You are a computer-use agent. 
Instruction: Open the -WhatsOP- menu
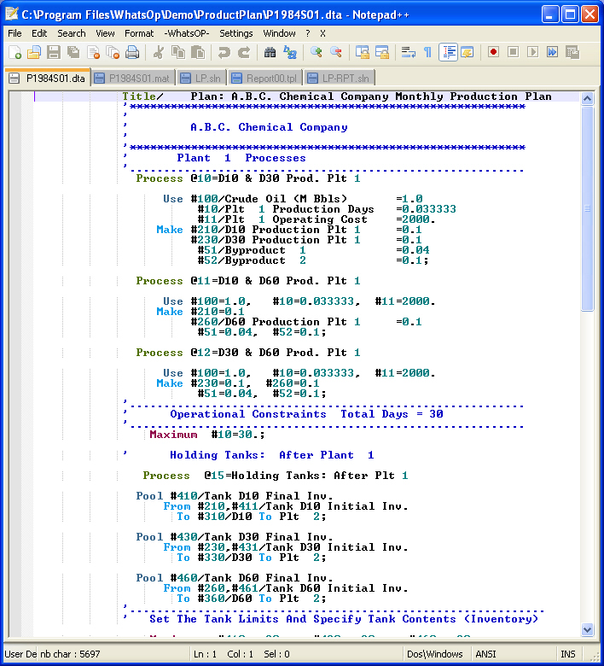click(x=186, y=33)
